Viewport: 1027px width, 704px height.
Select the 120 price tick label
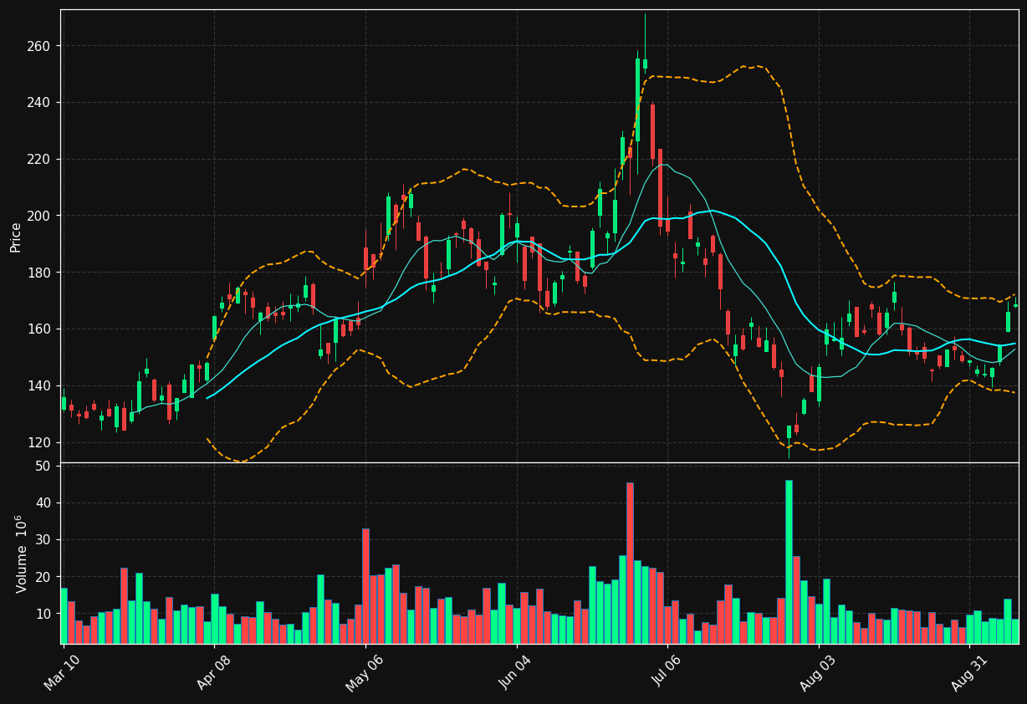39,442
